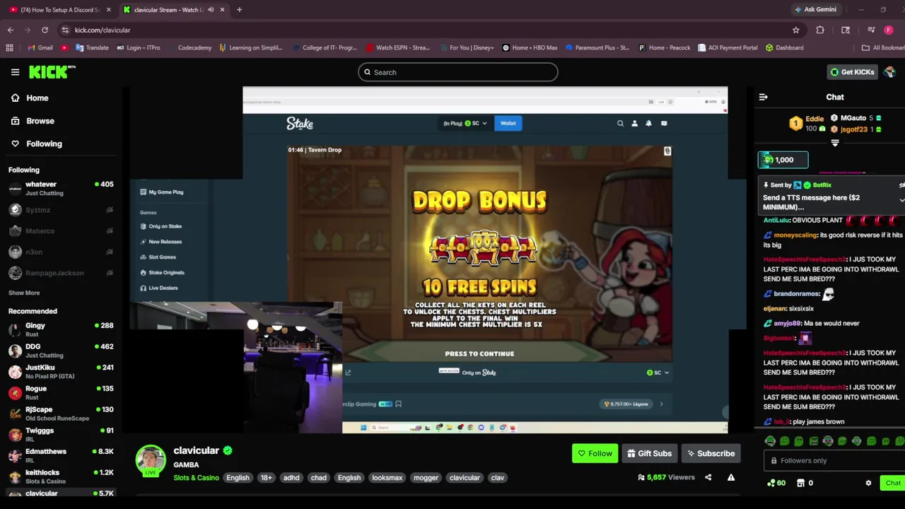Share the stream via share icon
Screen dimensions: 905x509
708,477
